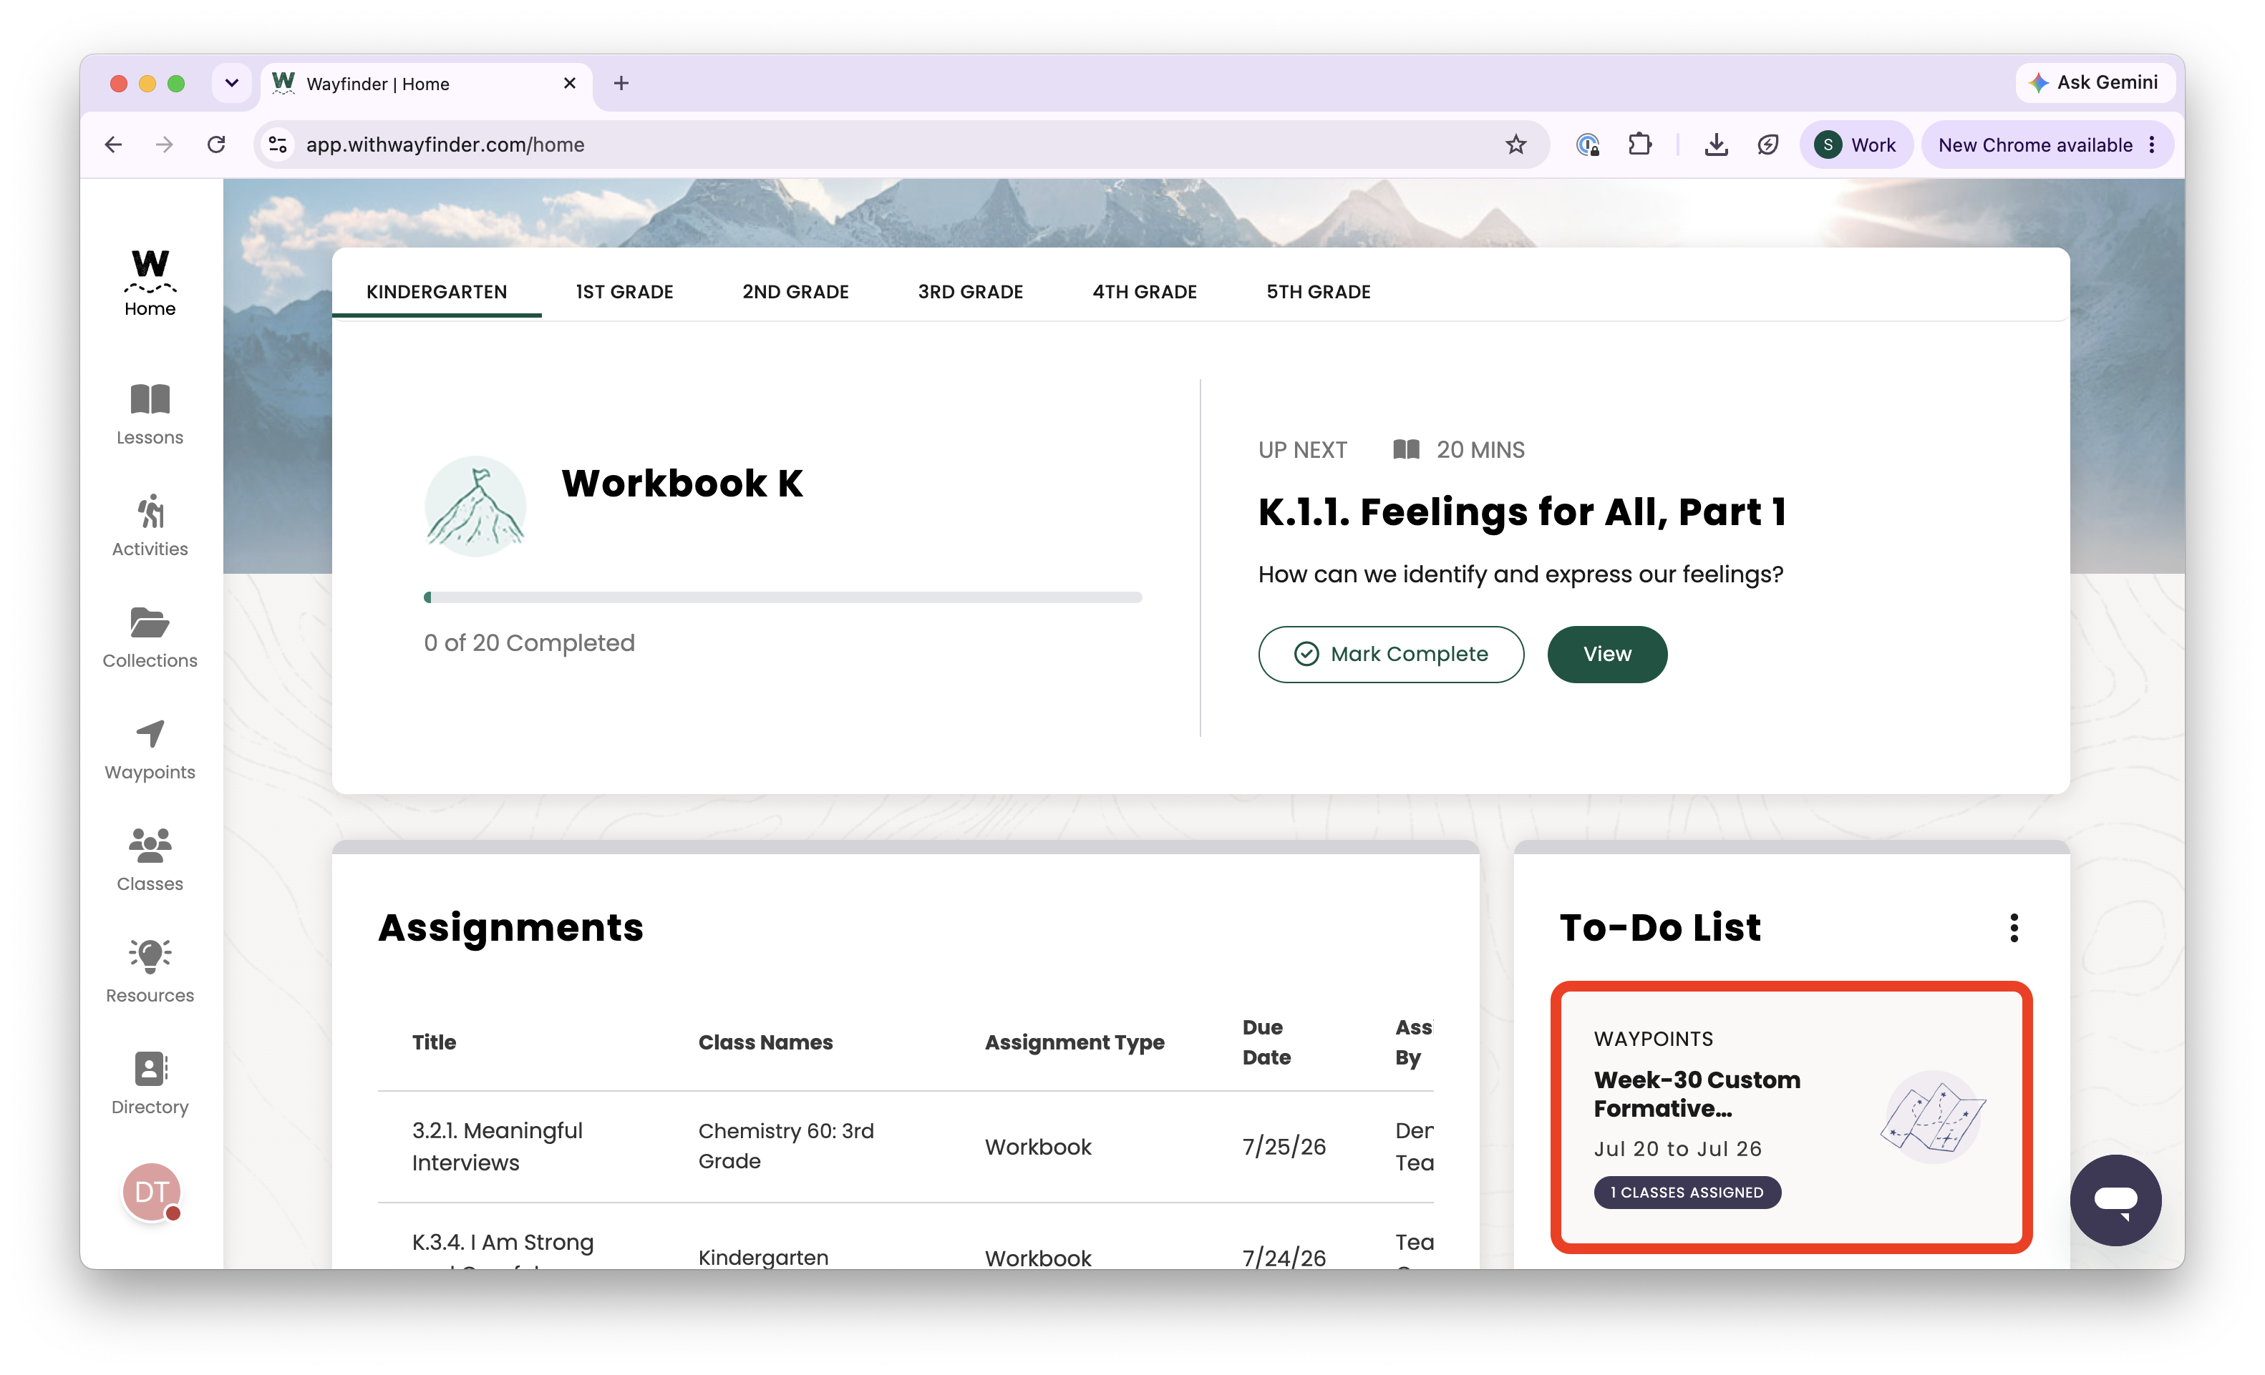Open Activities hiker icon in sidebar
Screen dimensions: 2265x1375
(x=150, y=525)
